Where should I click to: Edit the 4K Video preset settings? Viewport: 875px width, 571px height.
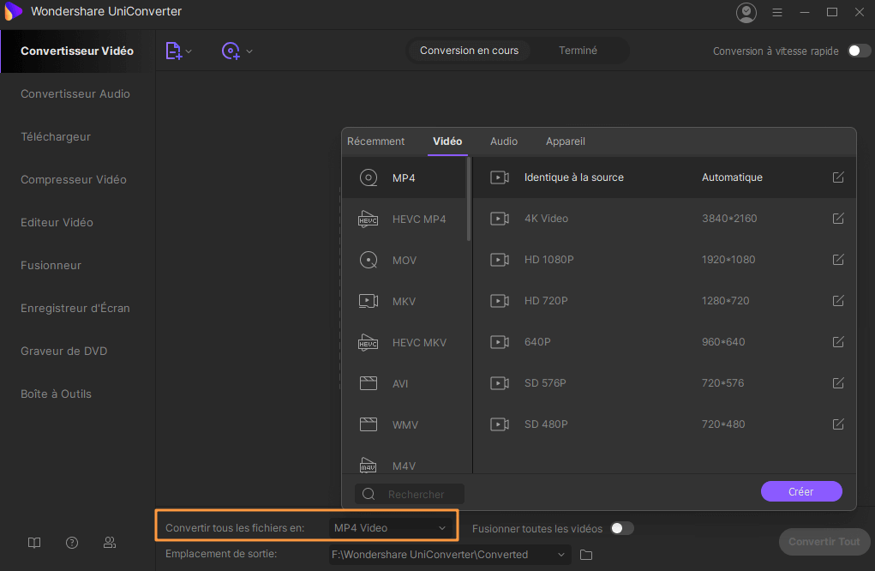838,219
